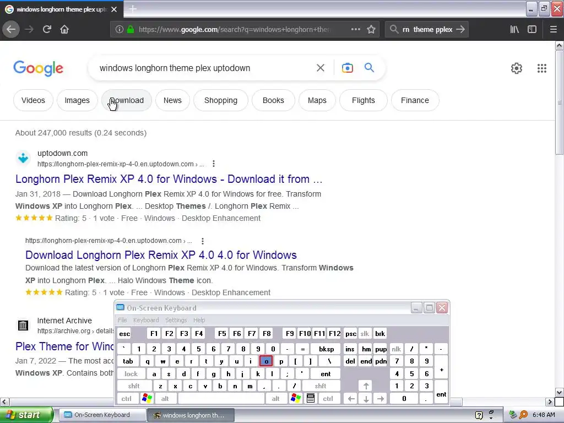This screenshot has width=564, height=423.
Task: Open a new browser tab with plus
Action: (x=133, y=9)
